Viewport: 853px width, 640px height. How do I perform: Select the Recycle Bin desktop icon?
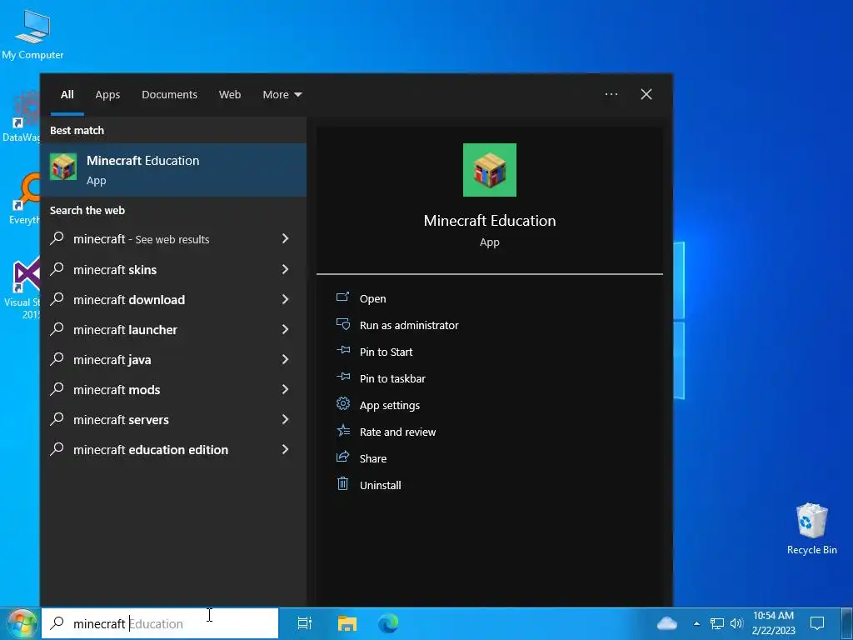coord(811,529)
